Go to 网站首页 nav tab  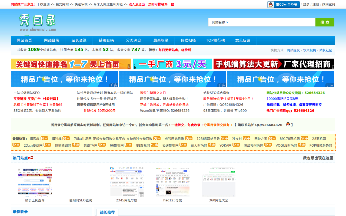tap(24, 40)
